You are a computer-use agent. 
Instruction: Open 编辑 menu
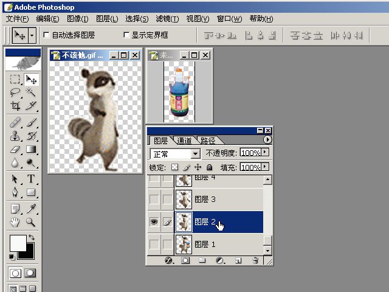point(47,19)
